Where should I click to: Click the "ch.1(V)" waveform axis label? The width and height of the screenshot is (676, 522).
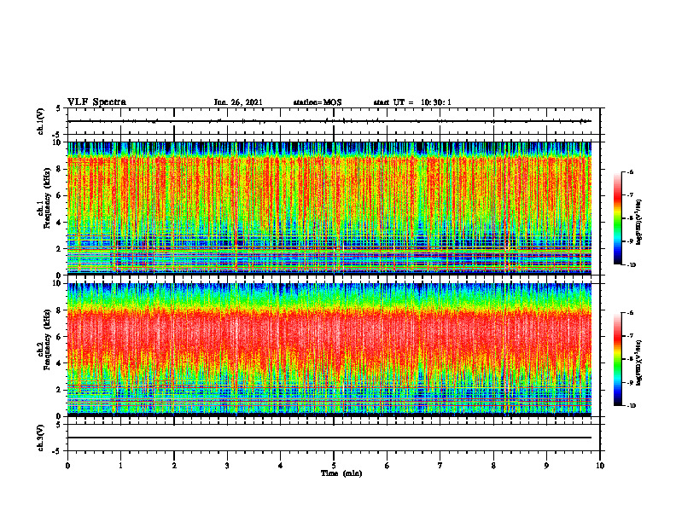pos(41,121)
